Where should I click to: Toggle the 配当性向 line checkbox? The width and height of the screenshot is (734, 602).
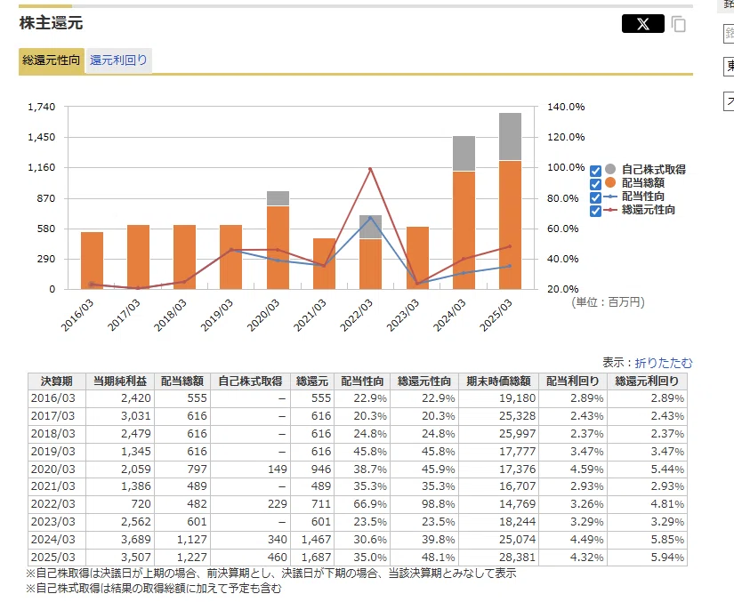pyautogui.click(x=595, y=197)
